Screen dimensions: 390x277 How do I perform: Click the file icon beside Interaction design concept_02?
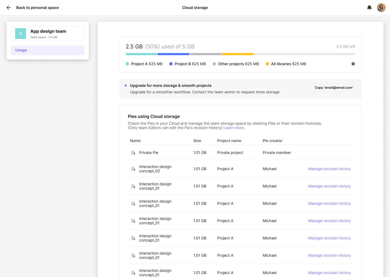[x=133, y=169]
